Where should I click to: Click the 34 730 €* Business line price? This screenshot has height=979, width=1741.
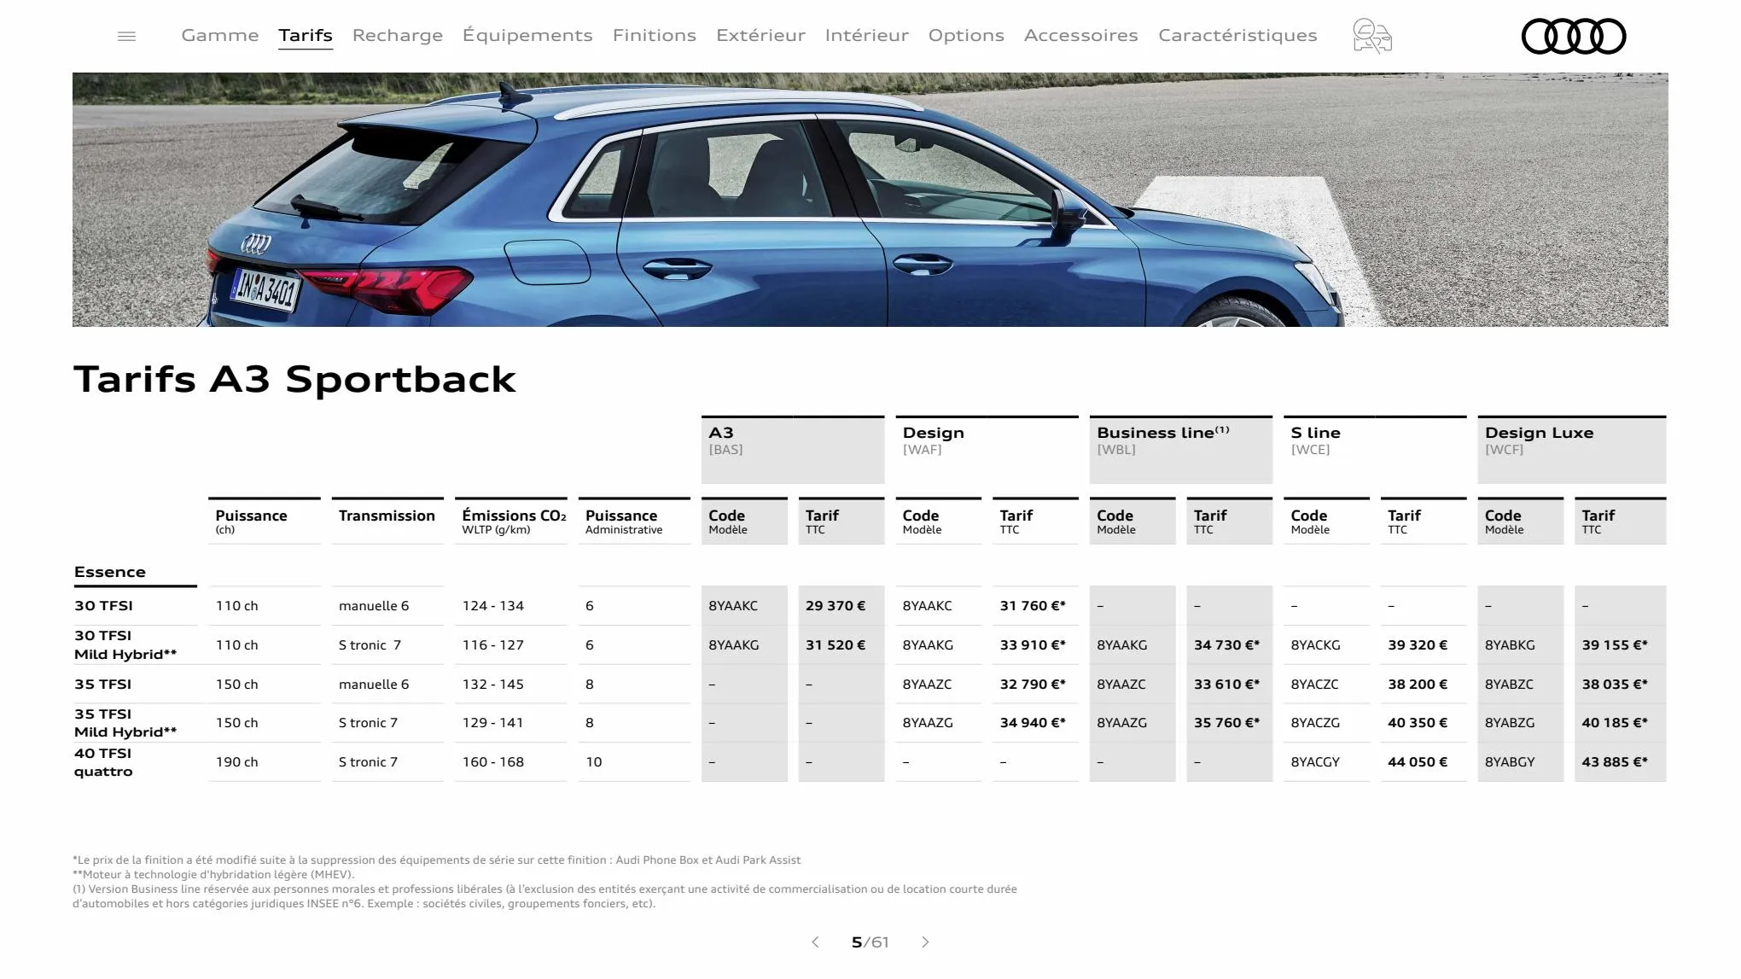click(x=1226, y=645)
